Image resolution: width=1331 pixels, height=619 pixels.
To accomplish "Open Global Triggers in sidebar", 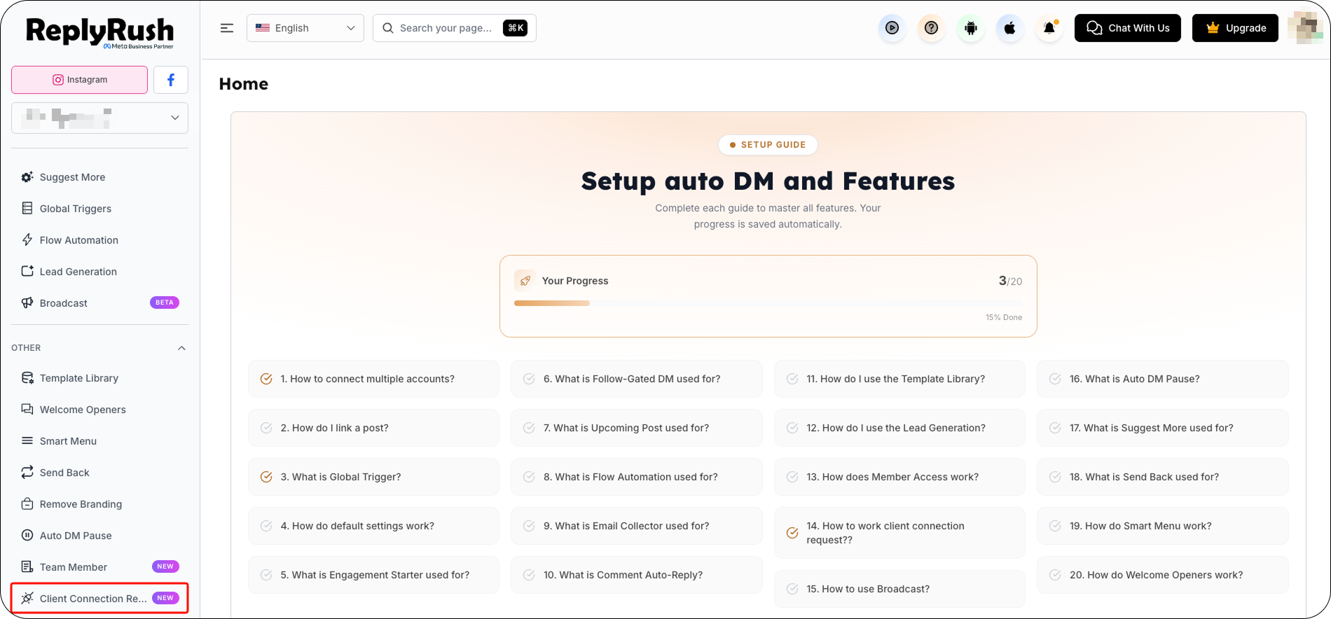I will [x=99, y=209].
